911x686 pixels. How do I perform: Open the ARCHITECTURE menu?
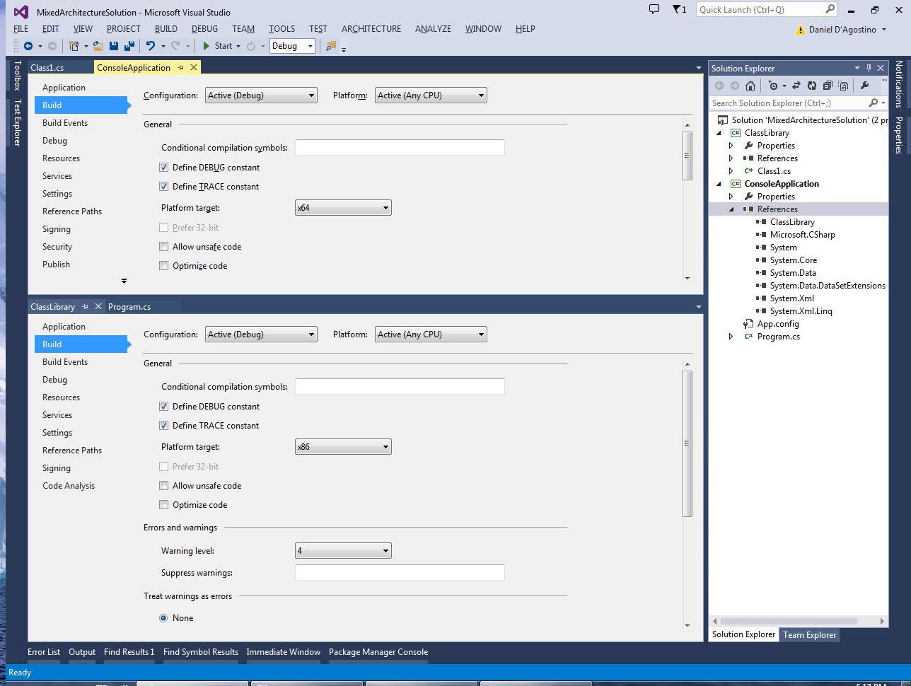(371, 29)
